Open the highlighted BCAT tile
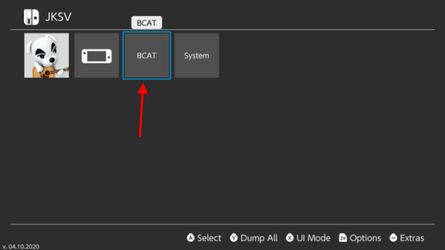445x250 pixels. (146, 56)
